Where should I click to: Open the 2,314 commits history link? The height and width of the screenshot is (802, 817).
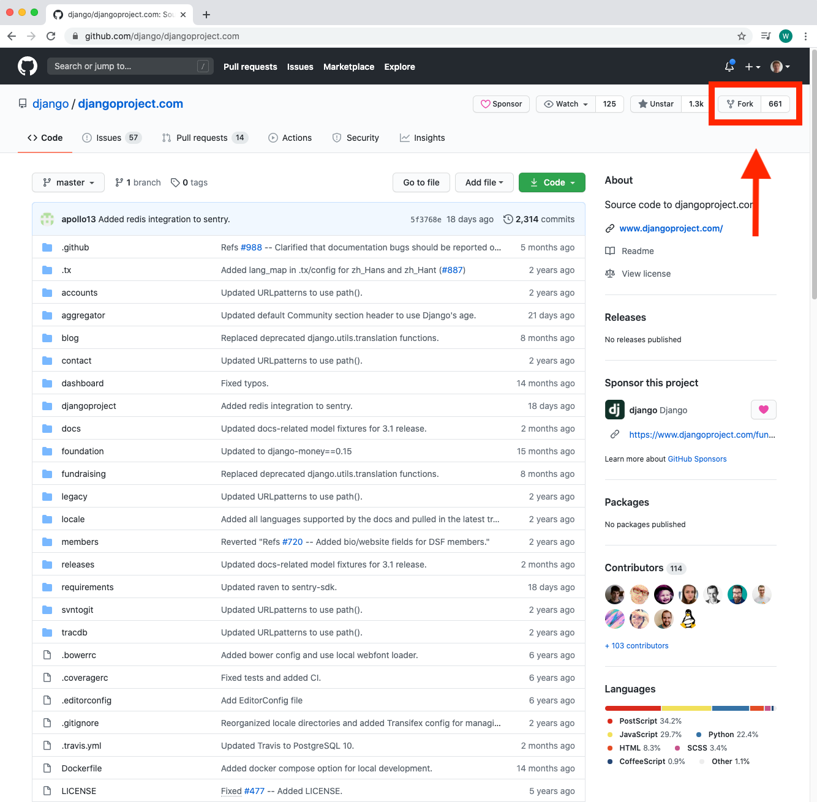(539, 219)
